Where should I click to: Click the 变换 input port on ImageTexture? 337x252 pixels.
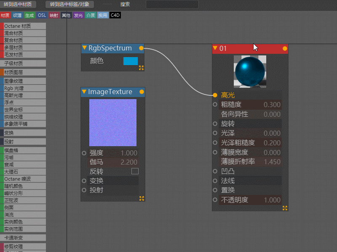pos(84,181)
